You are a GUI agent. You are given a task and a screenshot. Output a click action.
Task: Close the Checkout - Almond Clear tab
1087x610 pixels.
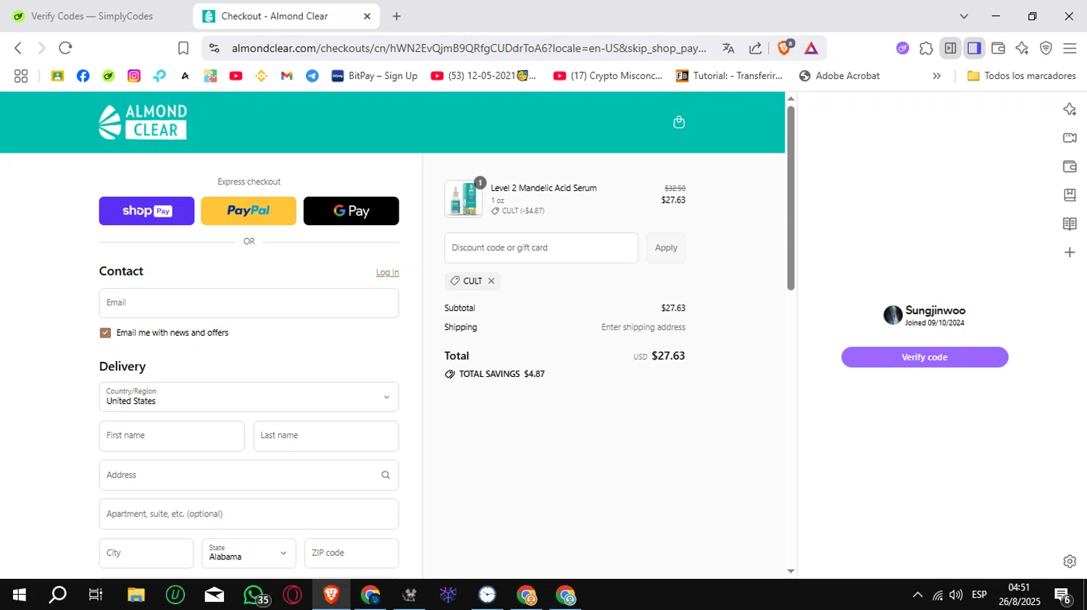pyautogui.click(x=367, y=16)
